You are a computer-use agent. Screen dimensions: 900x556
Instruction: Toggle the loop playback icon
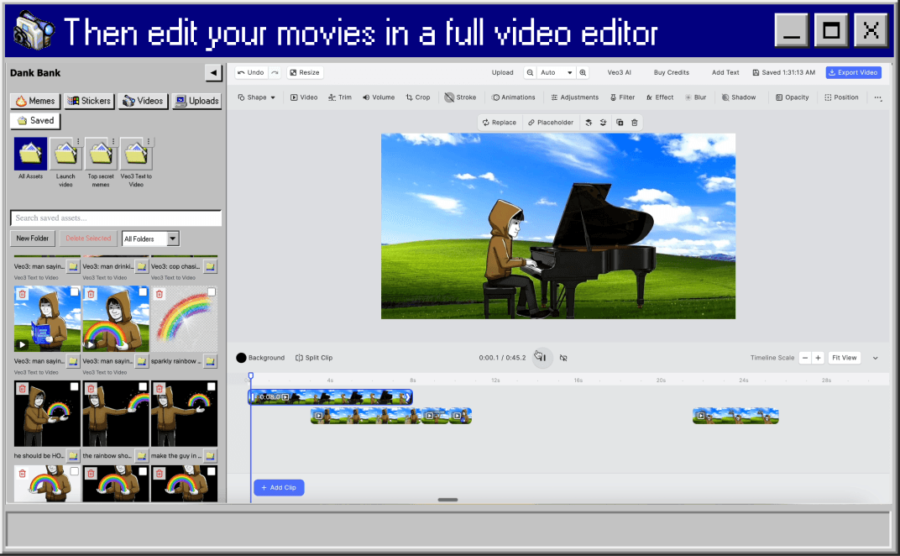(x=563, y=358)
